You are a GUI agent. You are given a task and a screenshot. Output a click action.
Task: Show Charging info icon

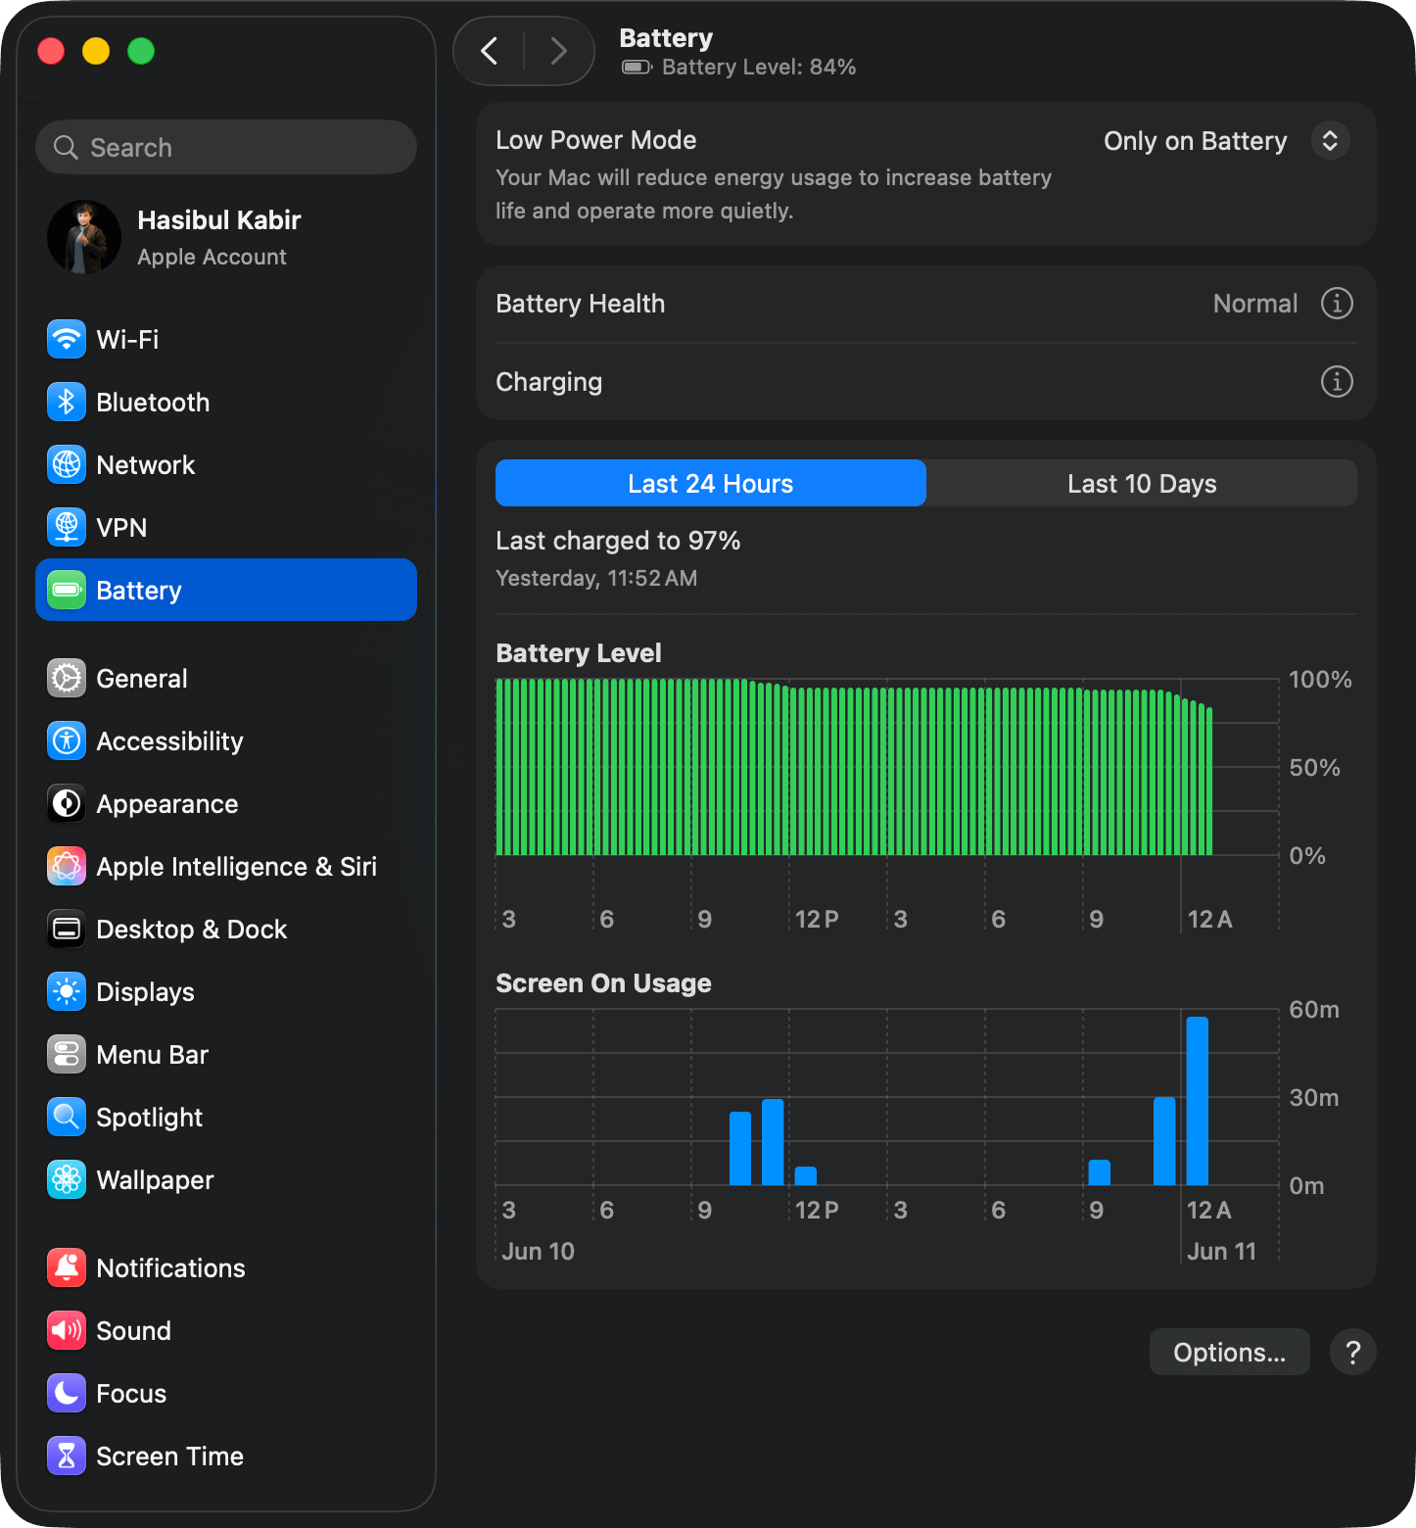pyautogui.click(x=1337, y=382)
